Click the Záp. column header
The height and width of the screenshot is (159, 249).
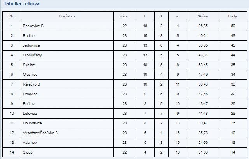[x=124, y=16]
